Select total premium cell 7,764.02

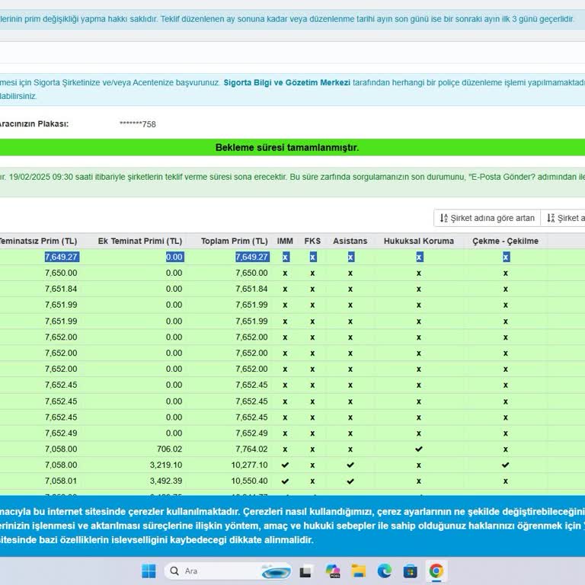coord(251,449)
